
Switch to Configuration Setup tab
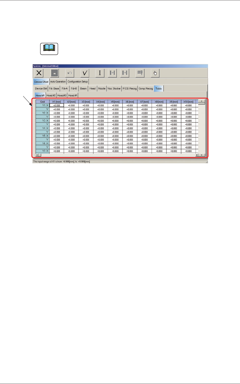coord(78,82)
